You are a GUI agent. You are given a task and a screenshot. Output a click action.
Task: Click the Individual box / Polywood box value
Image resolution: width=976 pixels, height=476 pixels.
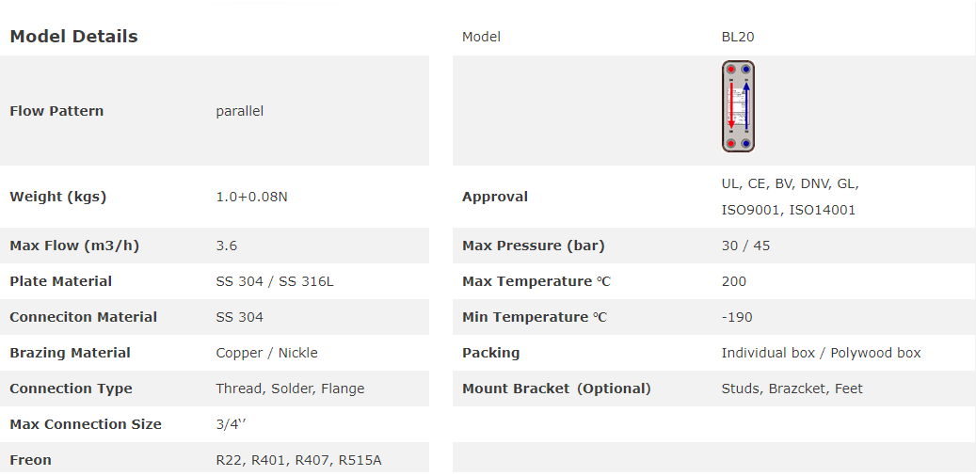[x=821, y=353]
